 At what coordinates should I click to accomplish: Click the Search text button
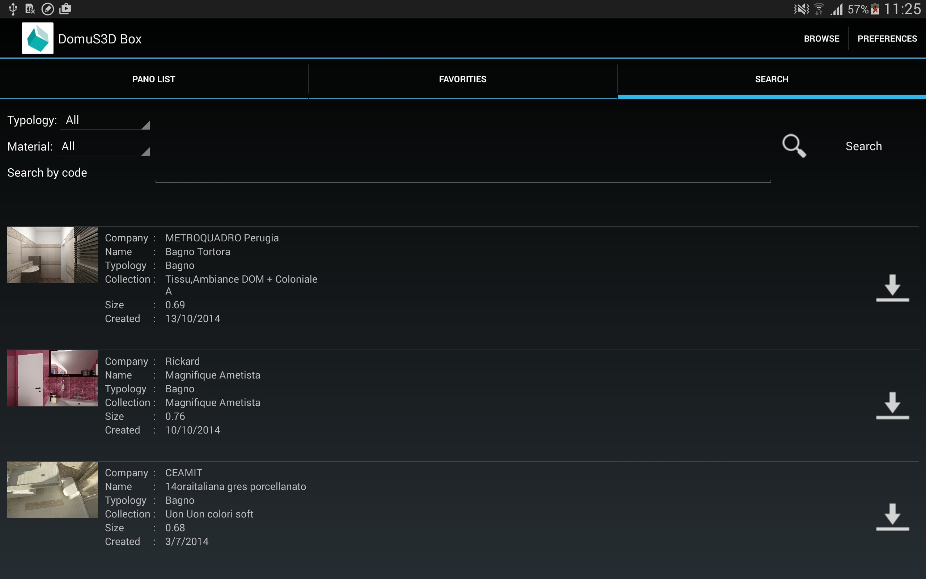pyautogui.click(x=864, y=146)
